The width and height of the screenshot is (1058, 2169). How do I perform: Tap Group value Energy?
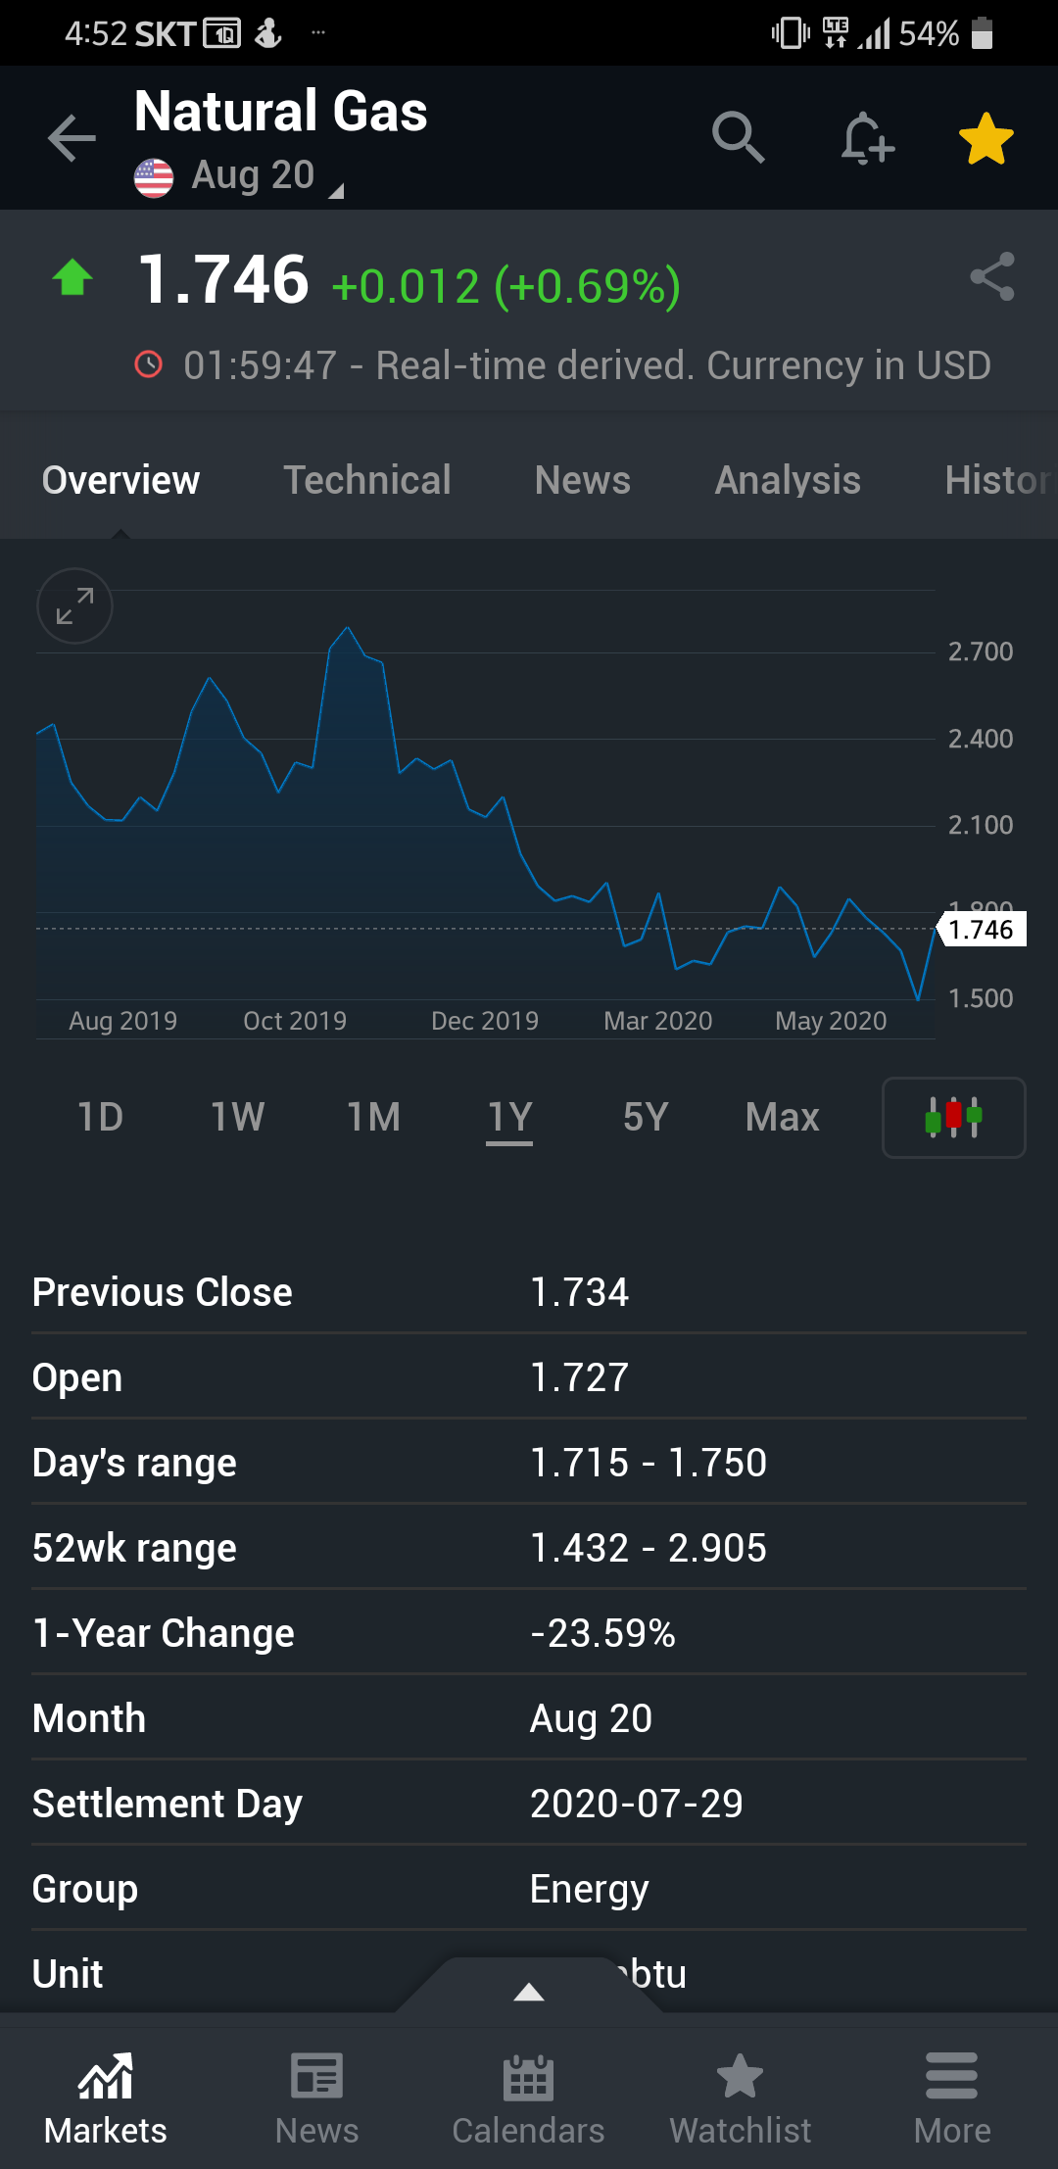tap(590, 1890)
